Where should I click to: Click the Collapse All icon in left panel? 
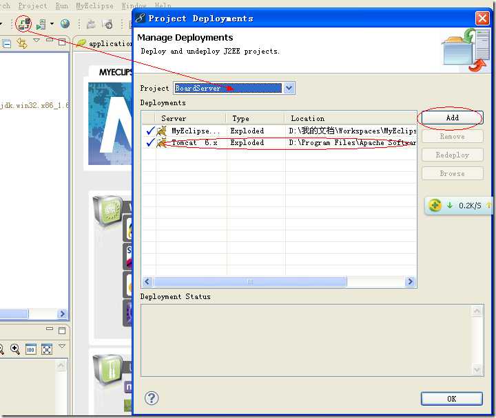click(x=7, y=43)
